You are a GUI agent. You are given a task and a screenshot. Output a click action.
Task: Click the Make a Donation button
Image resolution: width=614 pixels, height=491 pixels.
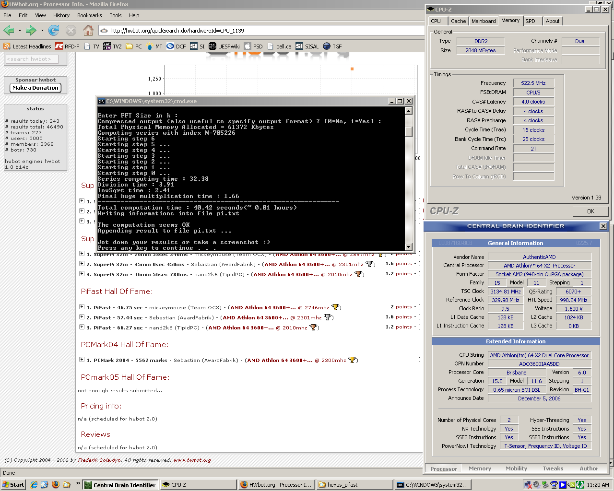(x=35, y=88)
